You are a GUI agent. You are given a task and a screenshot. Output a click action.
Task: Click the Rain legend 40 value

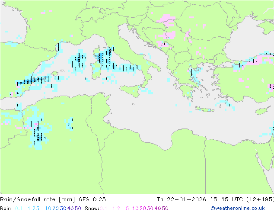point(70,209)
